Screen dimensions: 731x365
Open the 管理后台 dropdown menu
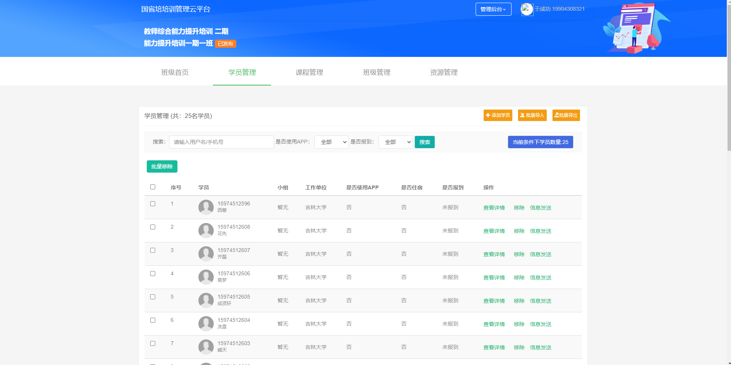[x=493, y=9]
